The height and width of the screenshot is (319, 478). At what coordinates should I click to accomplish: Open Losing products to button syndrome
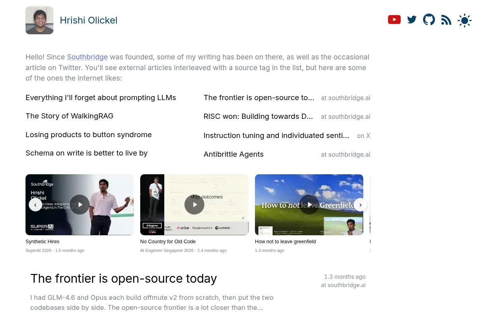point(88,135)
